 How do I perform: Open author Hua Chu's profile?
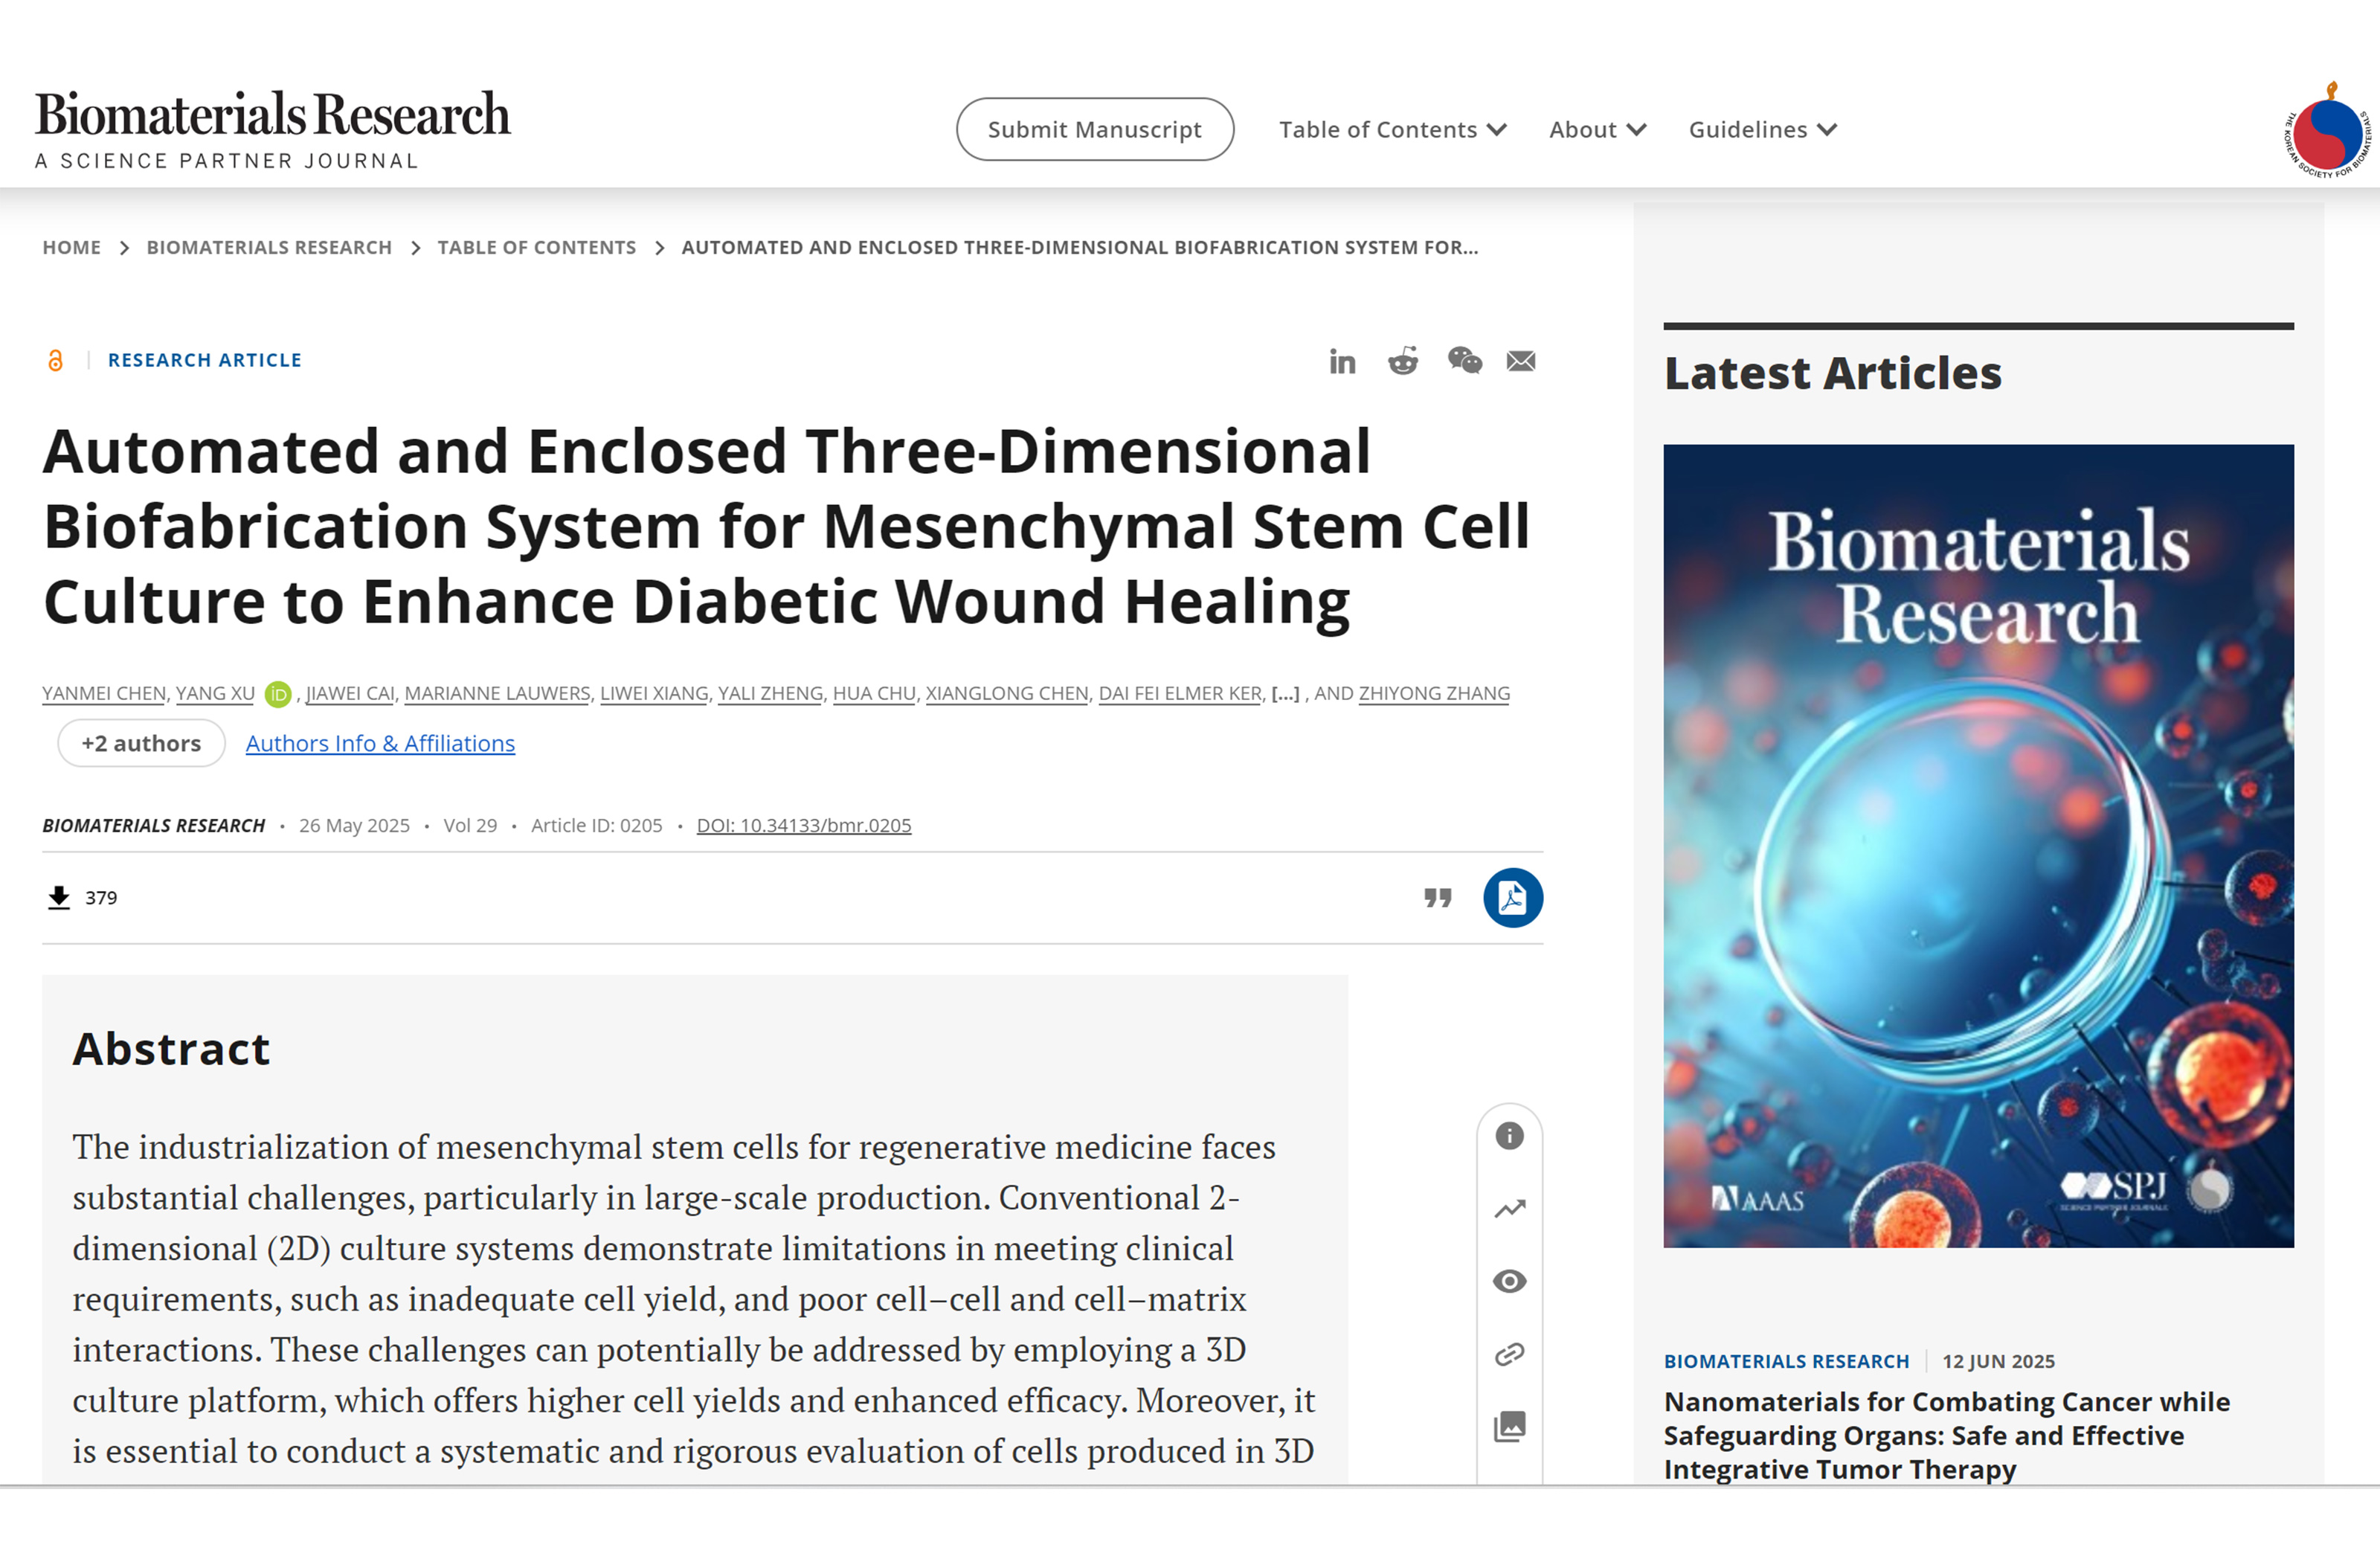click(x=874, y=693)
